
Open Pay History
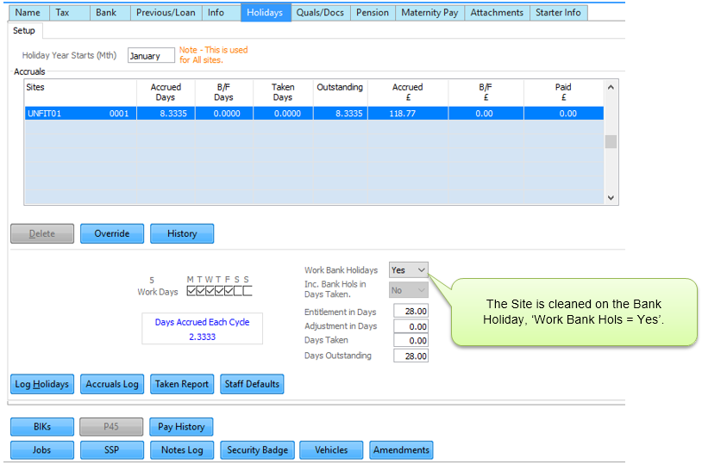181,426
